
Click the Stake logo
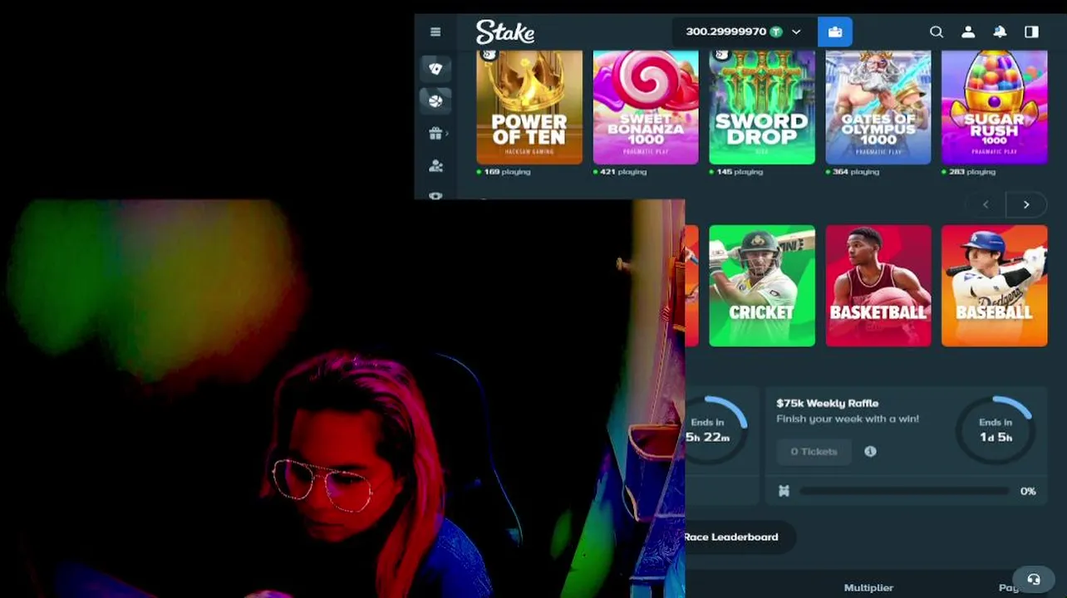point(505,32)
